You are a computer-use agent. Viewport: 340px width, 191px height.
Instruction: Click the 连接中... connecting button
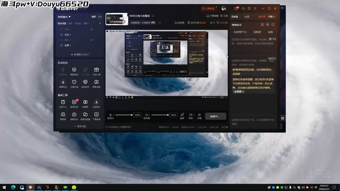coord(215,116)
